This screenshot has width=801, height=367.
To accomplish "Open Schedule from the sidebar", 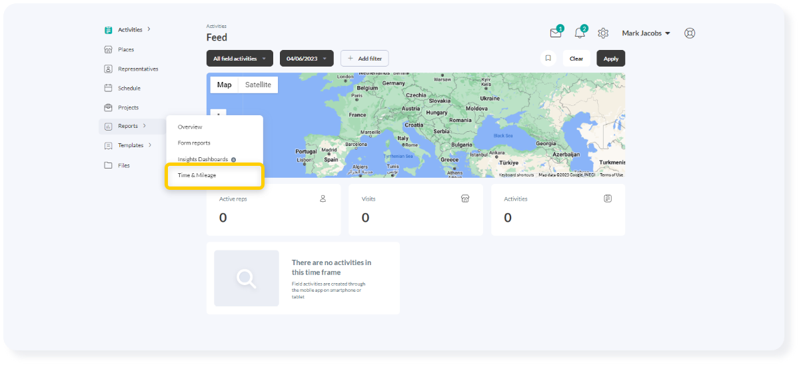I will (x=129, y=88).
